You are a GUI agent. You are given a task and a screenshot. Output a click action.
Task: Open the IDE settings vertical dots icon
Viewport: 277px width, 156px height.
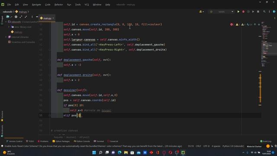[x=269, y=12]
